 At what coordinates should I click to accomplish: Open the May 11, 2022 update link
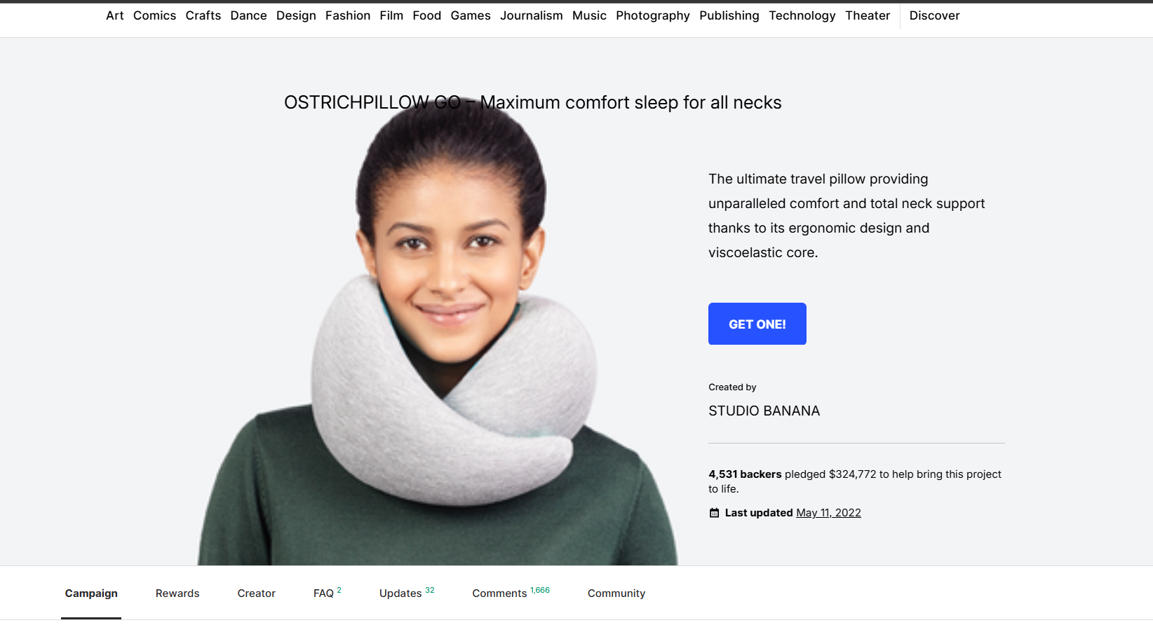click(828, 513)
